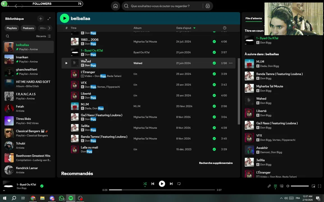324x202 pixels.
Task: Click the now playing album thumbnail
Action: [x=8, y=186]
